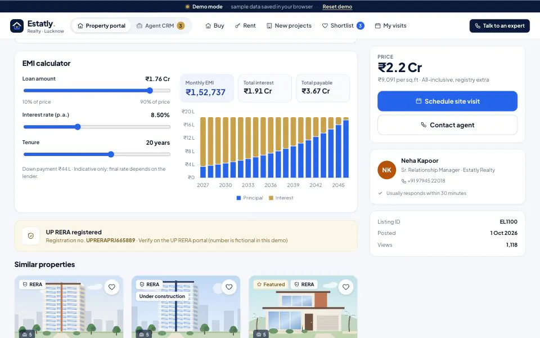Screen dimensions: 540x338
Task: Click the Contact agent button
Action: tap(447, 125)
